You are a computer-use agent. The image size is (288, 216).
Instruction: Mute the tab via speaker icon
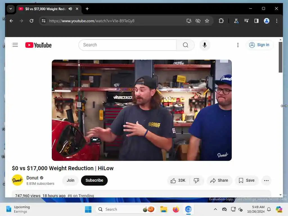70,9
